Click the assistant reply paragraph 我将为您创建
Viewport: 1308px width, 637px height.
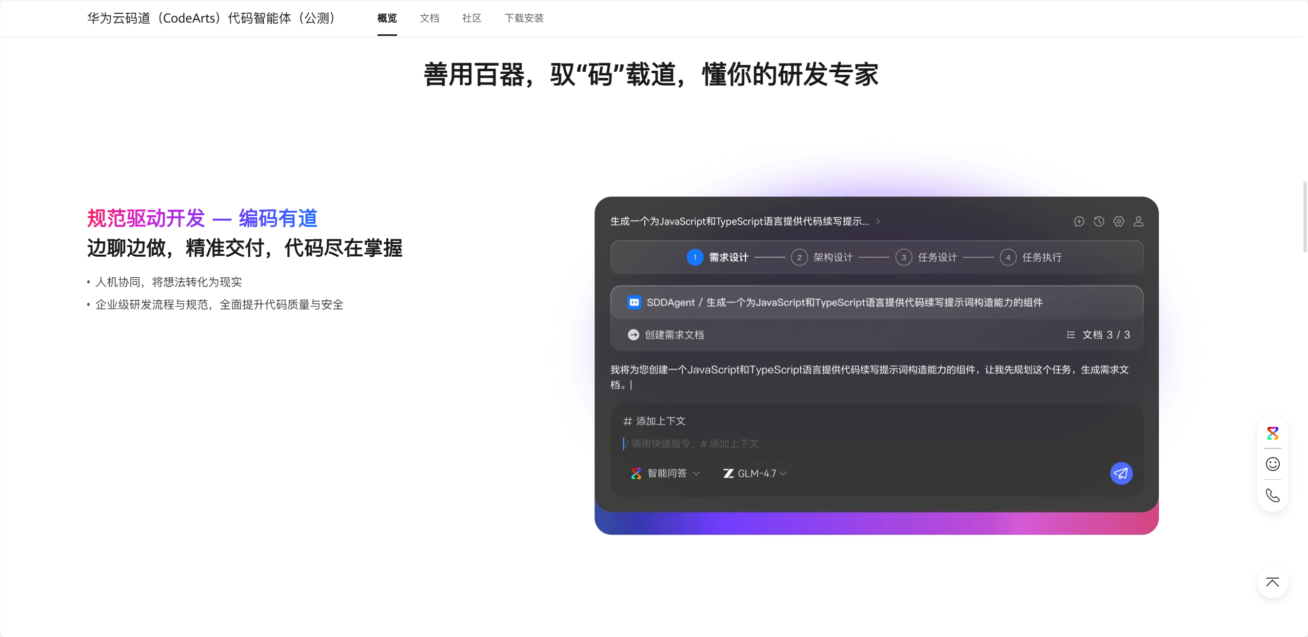pos(869,377)
